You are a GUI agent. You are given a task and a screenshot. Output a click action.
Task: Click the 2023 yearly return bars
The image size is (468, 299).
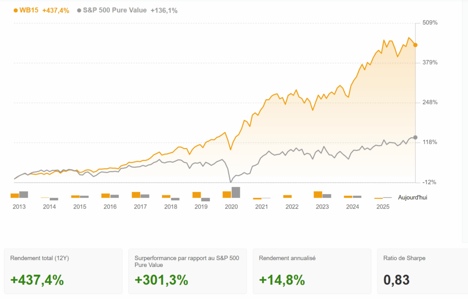point(322,195)
